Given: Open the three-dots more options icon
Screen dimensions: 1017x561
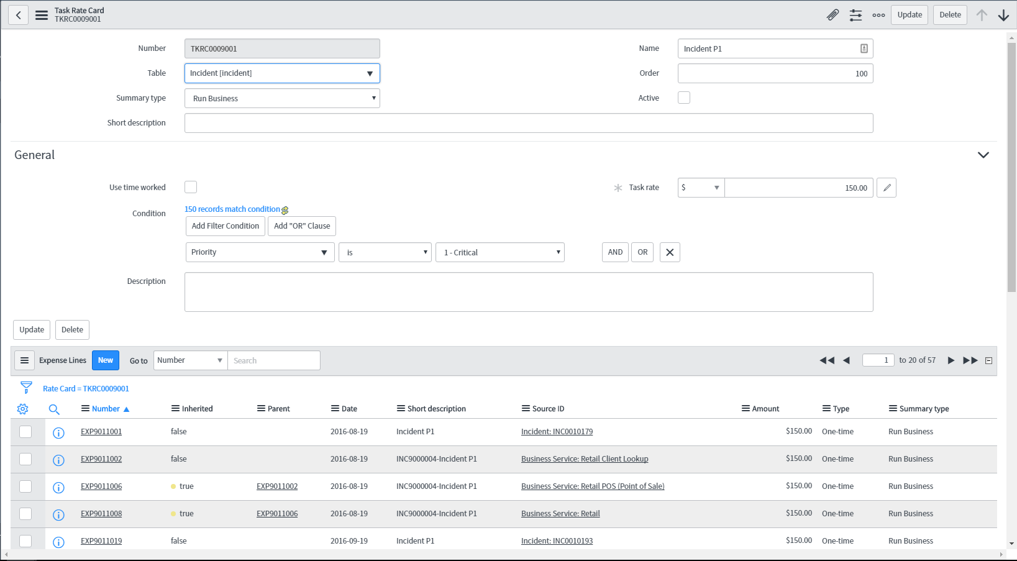Looking at the screenshot, I should pos(878,15).
